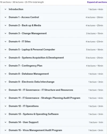
Task: Open Domain 13 - Systems & Operating Software
Action: 34,114
